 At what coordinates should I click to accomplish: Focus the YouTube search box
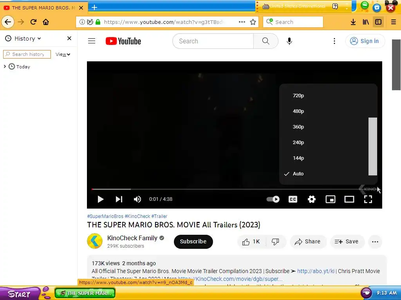pos(213,41)
